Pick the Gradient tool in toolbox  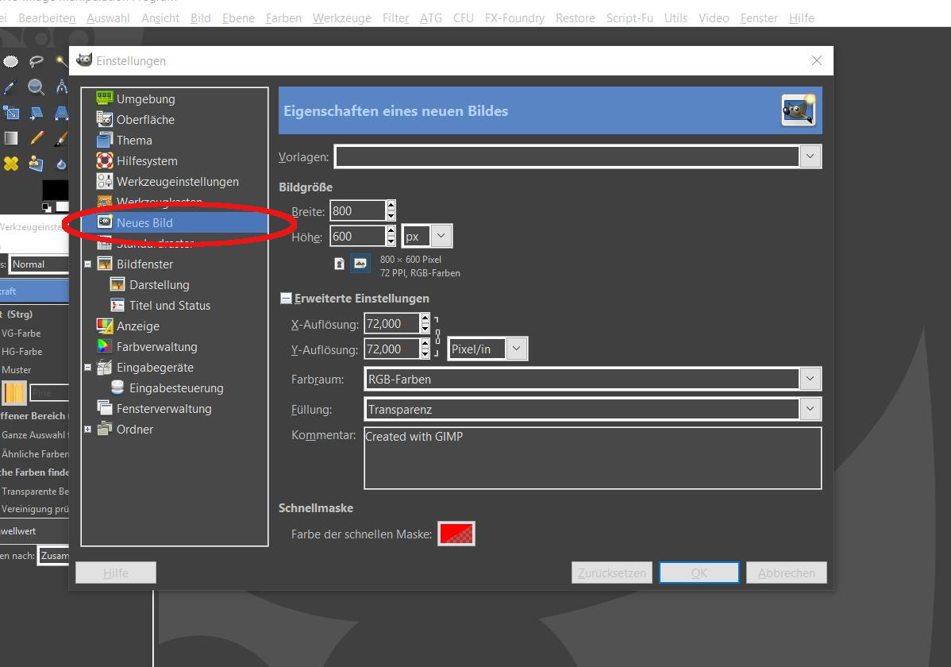(x=11, y=138)
